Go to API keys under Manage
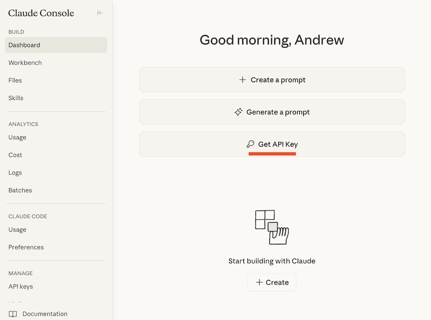Viewport: 431px width, 320px height. [x=21, y=287]
